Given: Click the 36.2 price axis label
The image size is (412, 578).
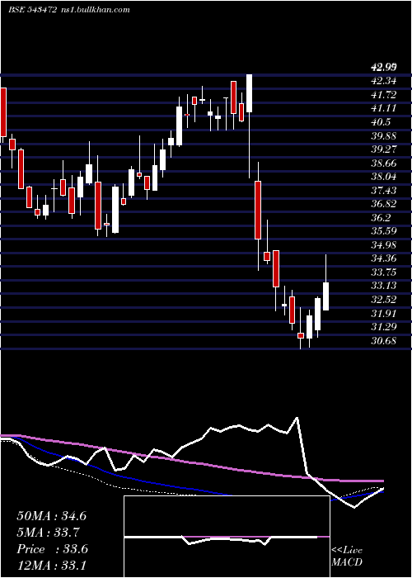Looking at the screenshot, I should coord(381,218).
